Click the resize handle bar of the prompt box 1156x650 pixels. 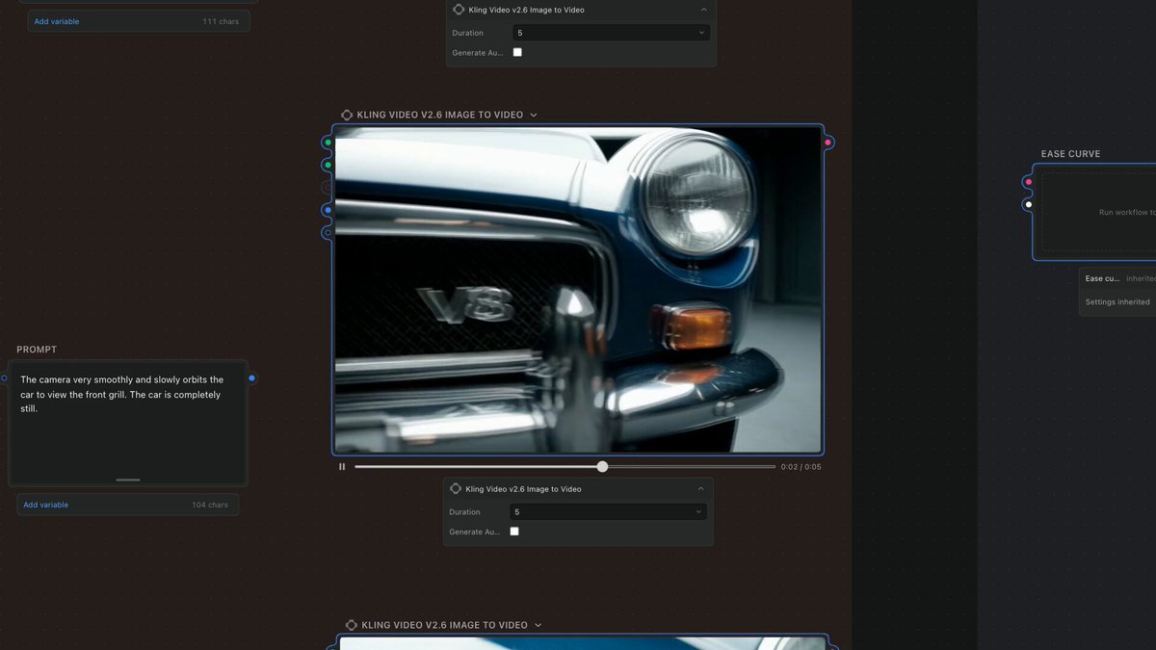click(x=128, y=480)
